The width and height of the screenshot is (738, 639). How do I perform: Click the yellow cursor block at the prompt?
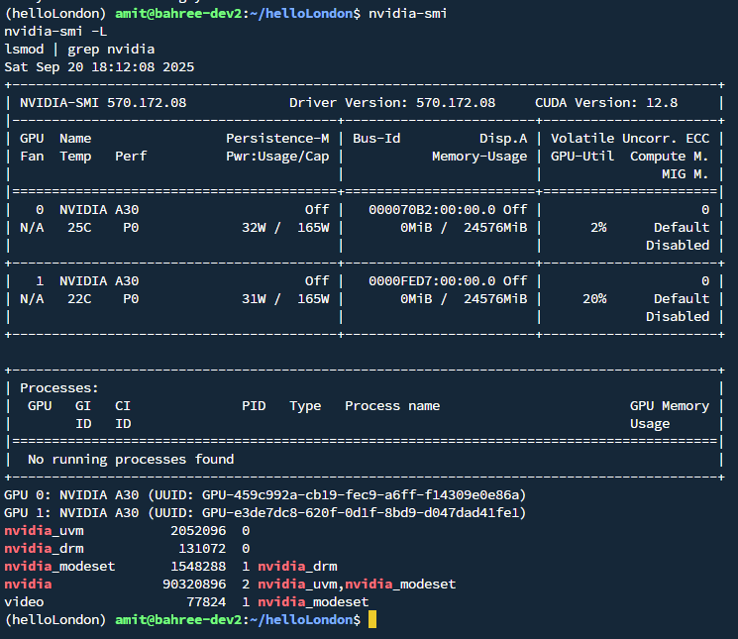pos(371,619)
